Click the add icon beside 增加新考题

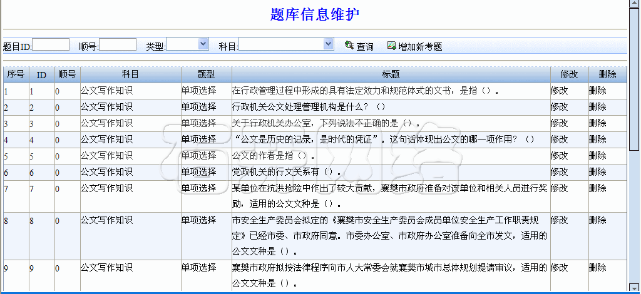[391, 45]
